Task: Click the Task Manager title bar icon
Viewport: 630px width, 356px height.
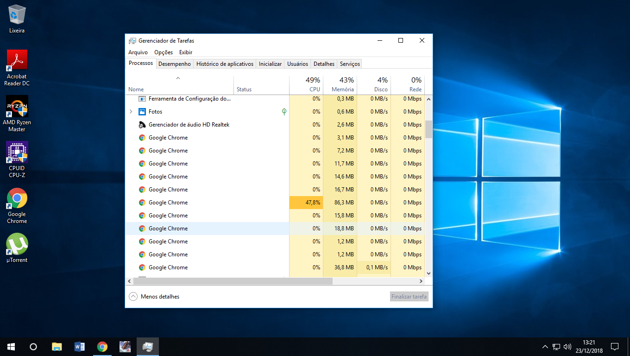Action: tap(132, 41)
